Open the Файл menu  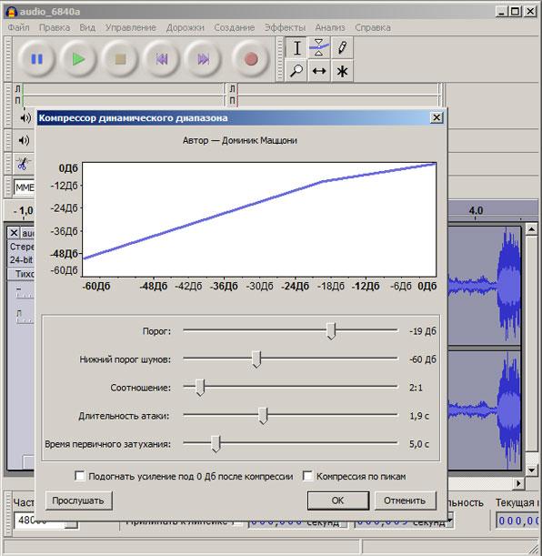19,27
